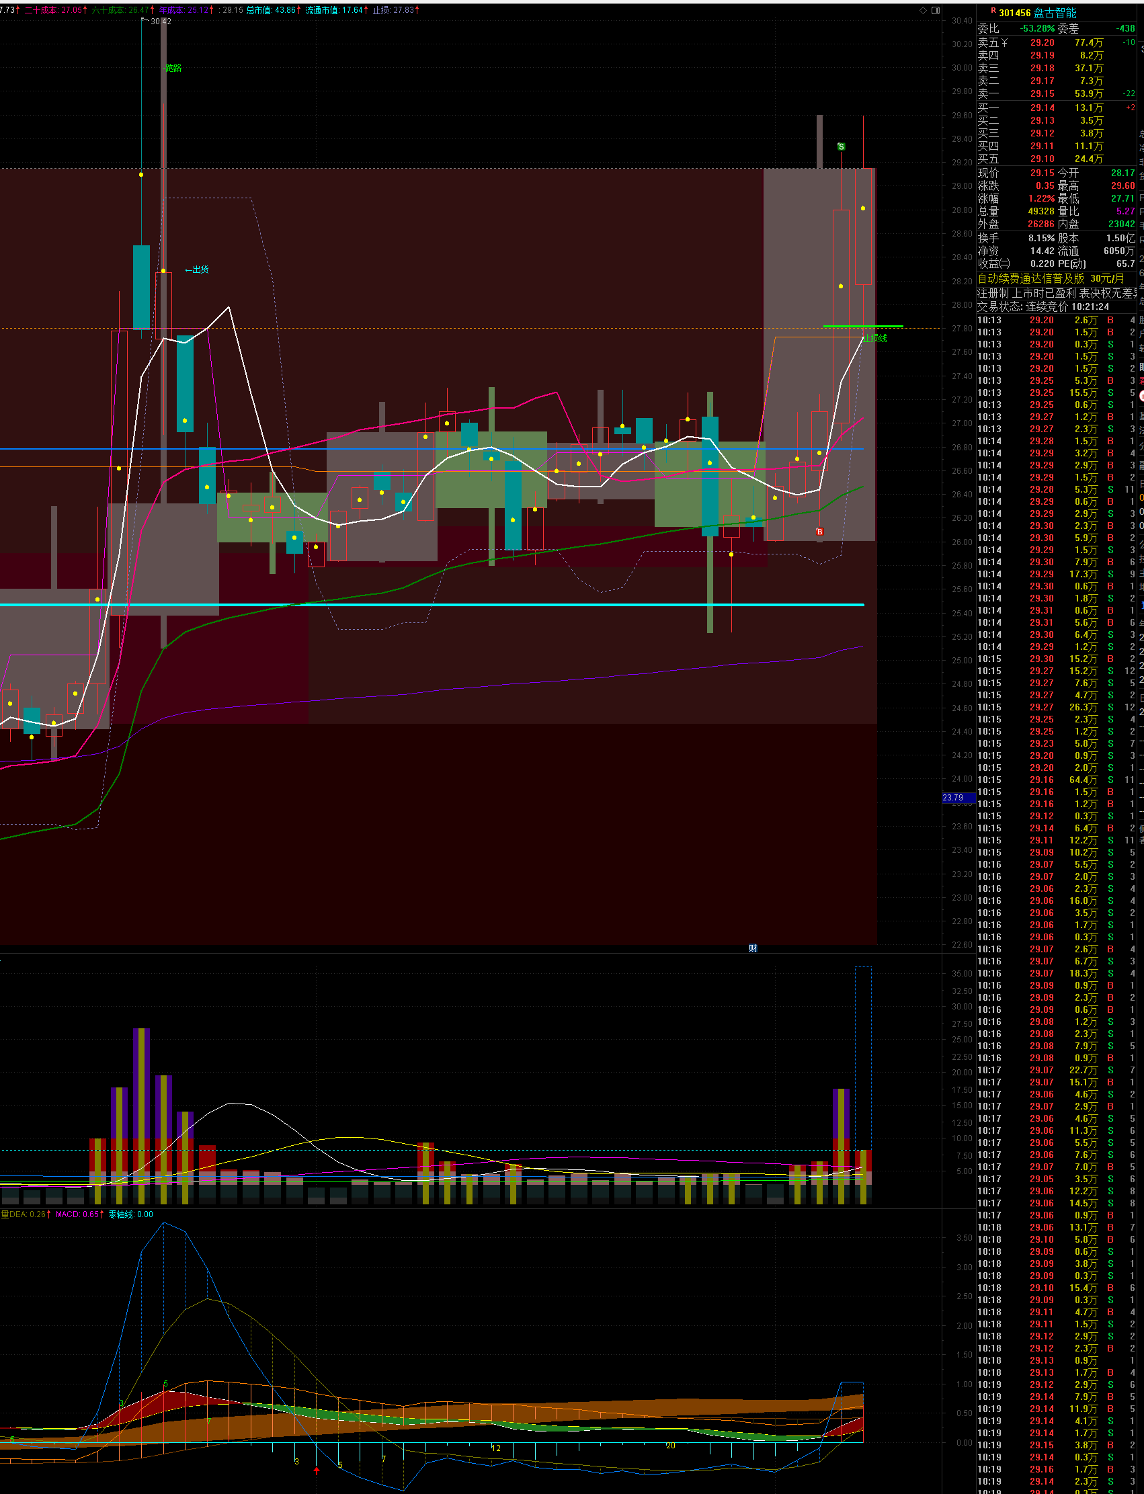Select the 买三 bid row at 29.12
1144x1494 pixels.
[x=1056, y=134]
